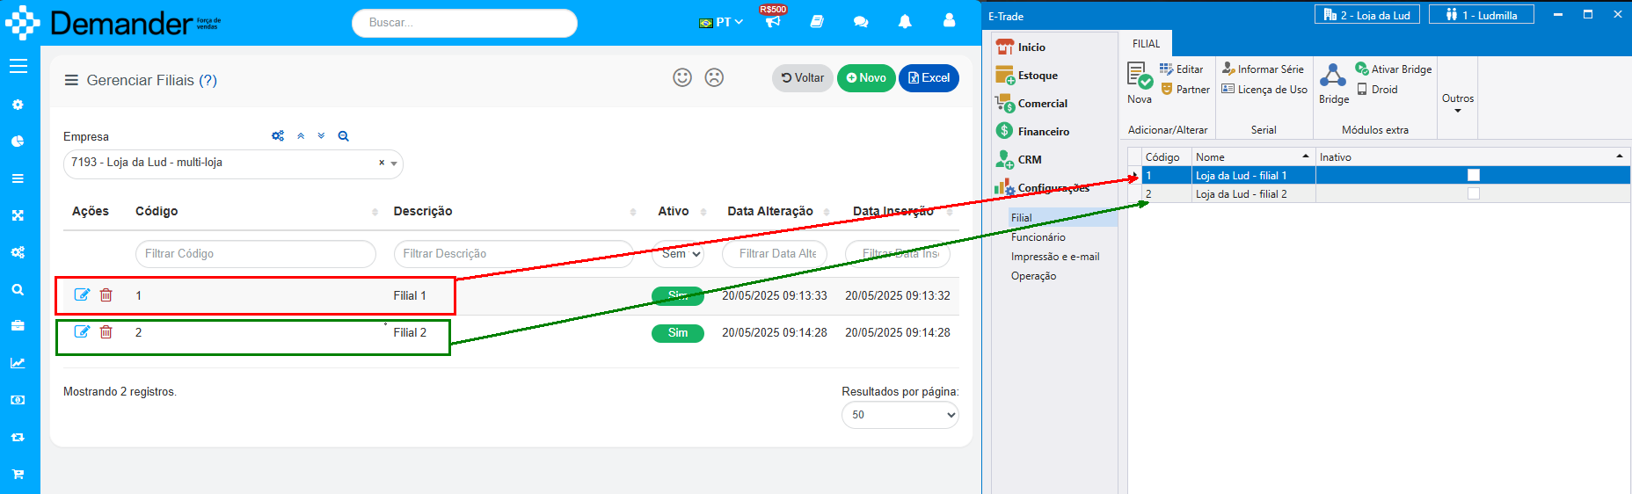Viewport: 1632px width, 494px height.
Task: Click the edit icon for Filial 2
Action: coord(82,331)
